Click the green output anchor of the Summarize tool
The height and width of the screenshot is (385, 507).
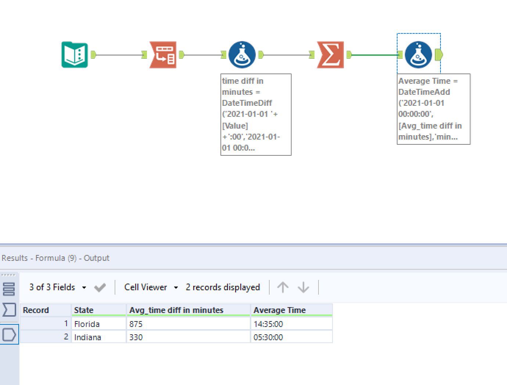click(x=348, y=55)
